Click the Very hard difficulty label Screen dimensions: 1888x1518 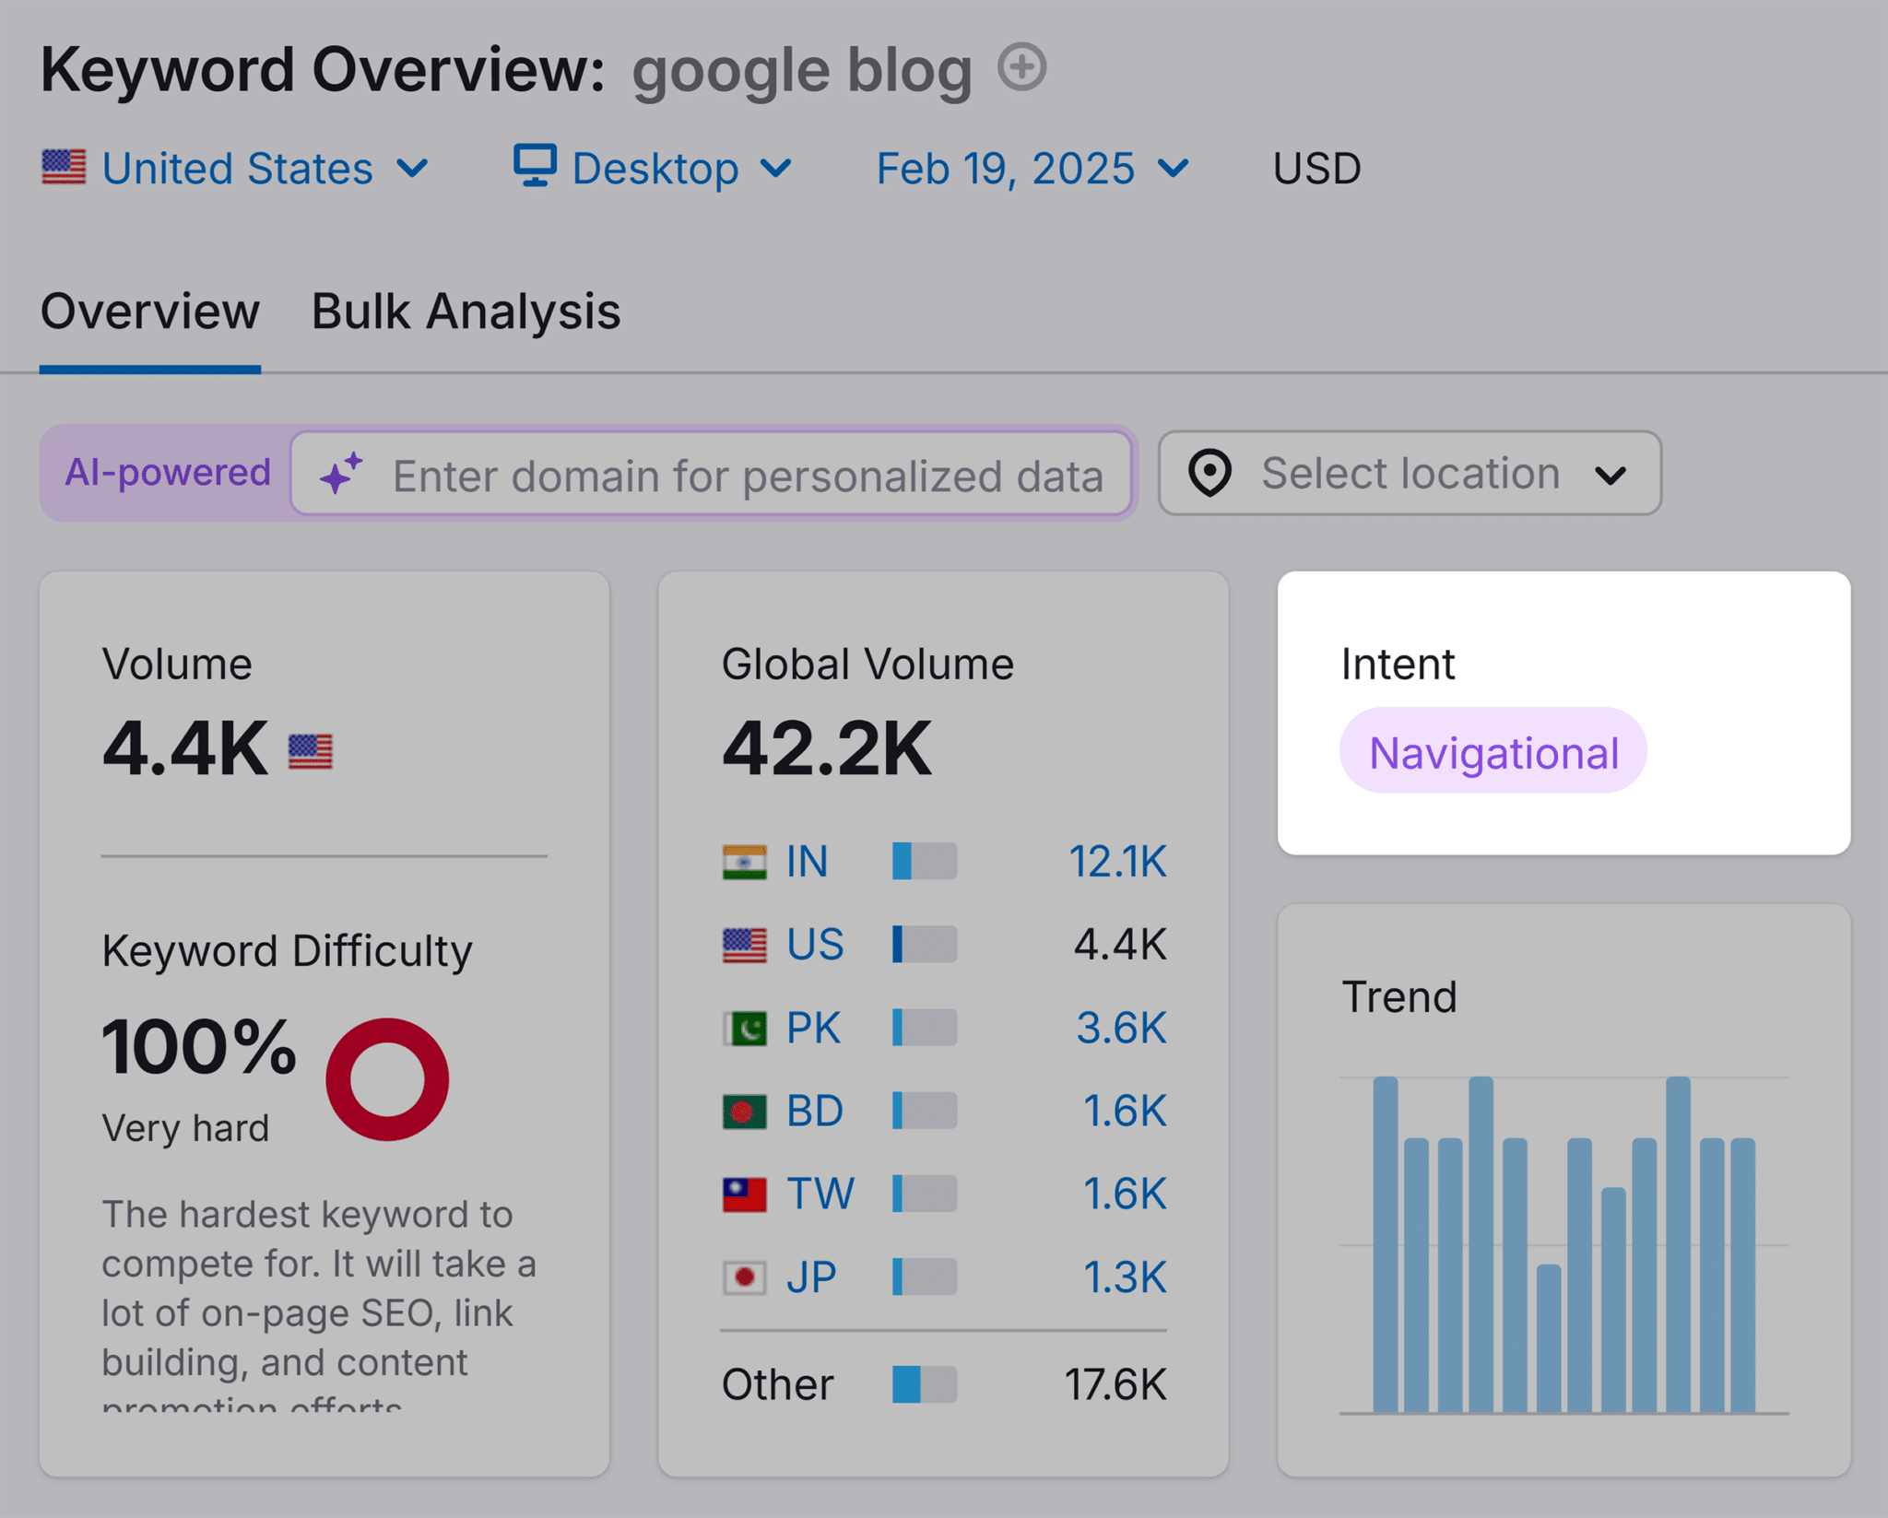pyautogui.click(x=185, y=1128)
